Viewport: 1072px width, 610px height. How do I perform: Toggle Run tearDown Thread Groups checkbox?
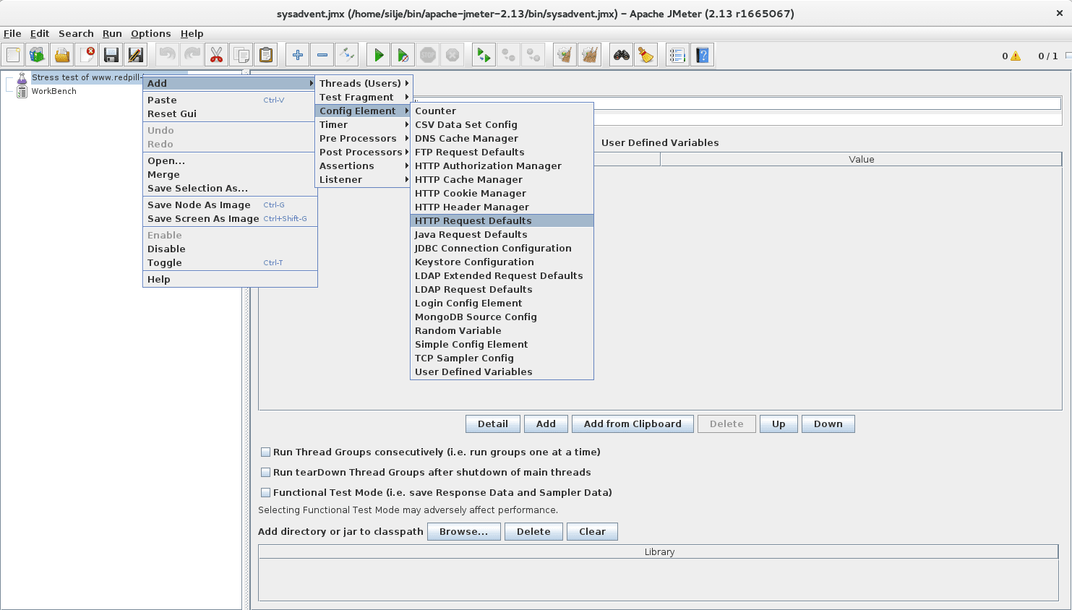(266, 473)
